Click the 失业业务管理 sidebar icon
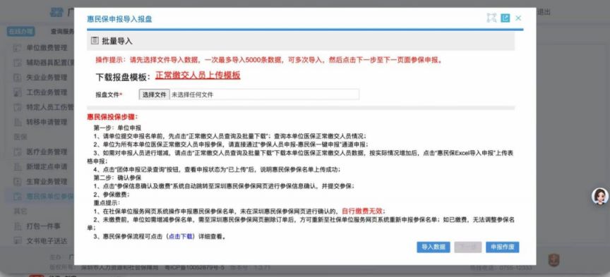The width and height of the screenshot is (610, 277). [x=18, y=78]
